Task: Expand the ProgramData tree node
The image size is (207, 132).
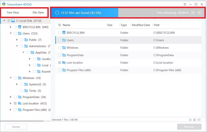Action: [x=11, y=97]
